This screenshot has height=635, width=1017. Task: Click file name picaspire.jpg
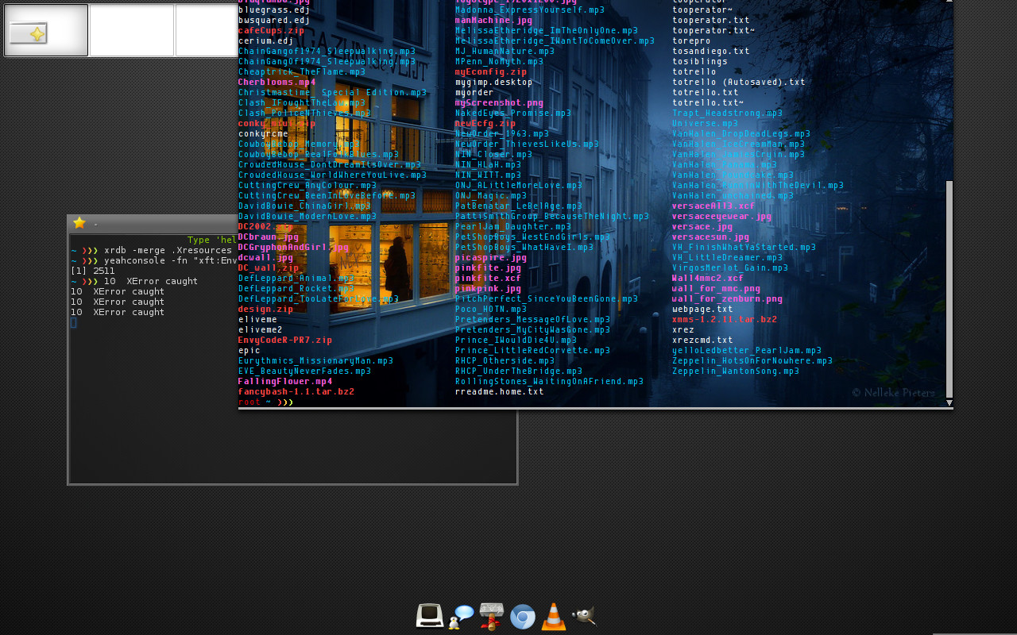[x=491, y=257]
